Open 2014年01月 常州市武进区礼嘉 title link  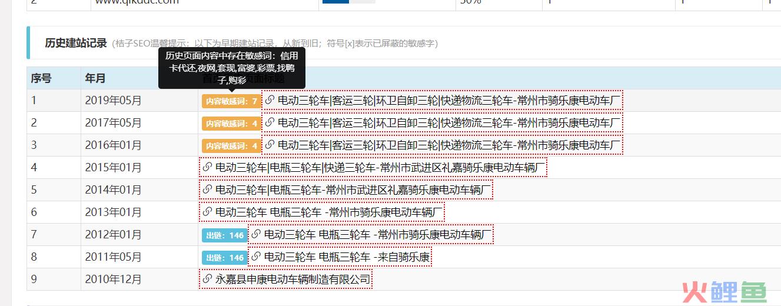[x=353, y=190]
